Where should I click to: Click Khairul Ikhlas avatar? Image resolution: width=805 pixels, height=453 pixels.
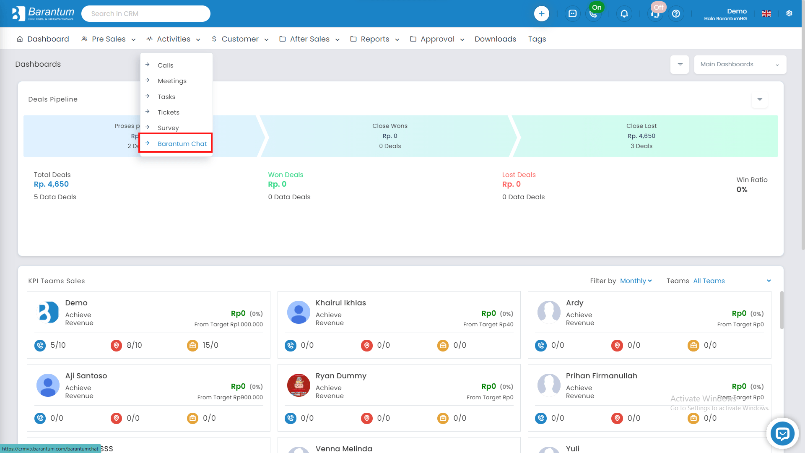(299, 312)
